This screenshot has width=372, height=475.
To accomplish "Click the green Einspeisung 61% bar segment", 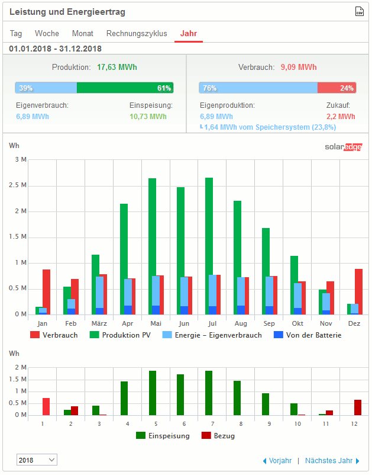I will pyautogui.click(x=125, y=88).
